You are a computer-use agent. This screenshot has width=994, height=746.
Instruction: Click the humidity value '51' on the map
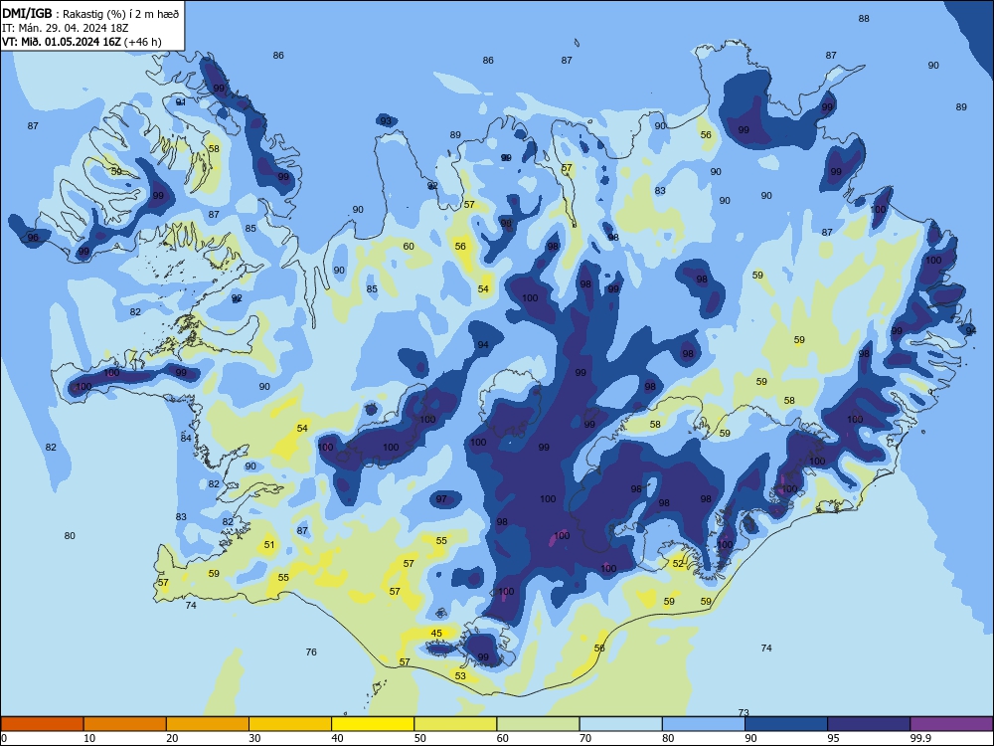(x=269, y=544)
